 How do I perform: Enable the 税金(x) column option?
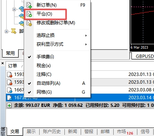(x=57, y=66)
